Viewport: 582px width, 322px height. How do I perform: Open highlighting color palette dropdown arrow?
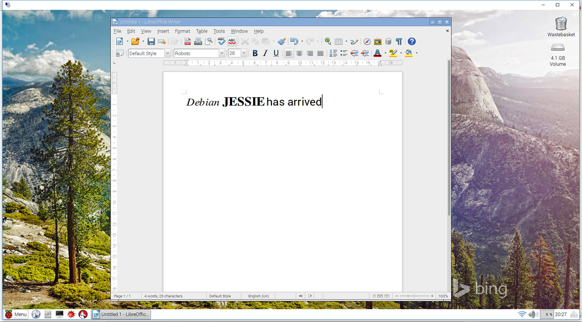click(401, 53)
